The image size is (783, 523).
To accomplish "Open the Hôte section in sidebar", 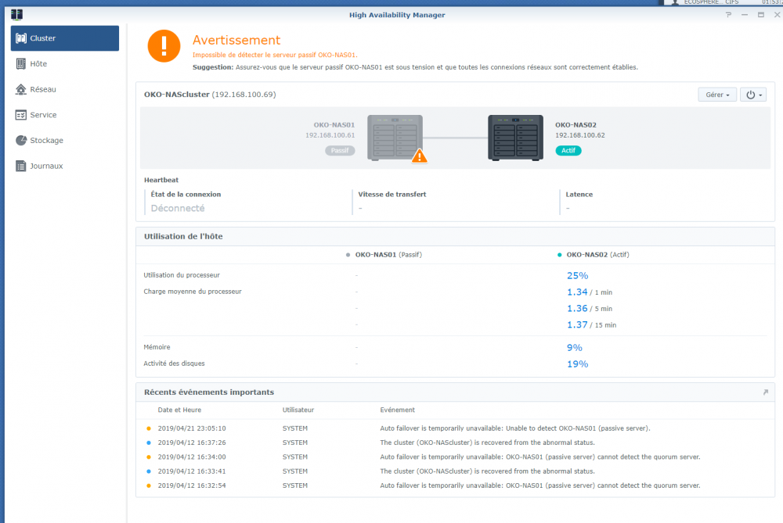I will click(x=65, y=64).
